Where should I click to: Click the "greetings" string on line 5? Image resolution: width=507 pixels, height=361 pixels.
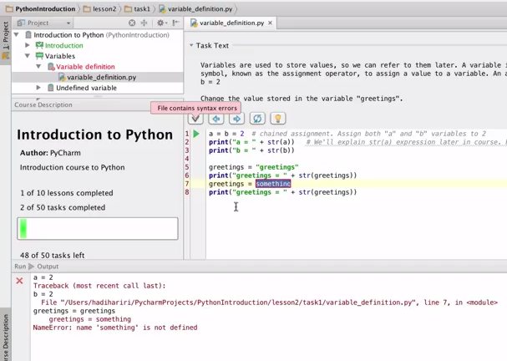point(277,167)
